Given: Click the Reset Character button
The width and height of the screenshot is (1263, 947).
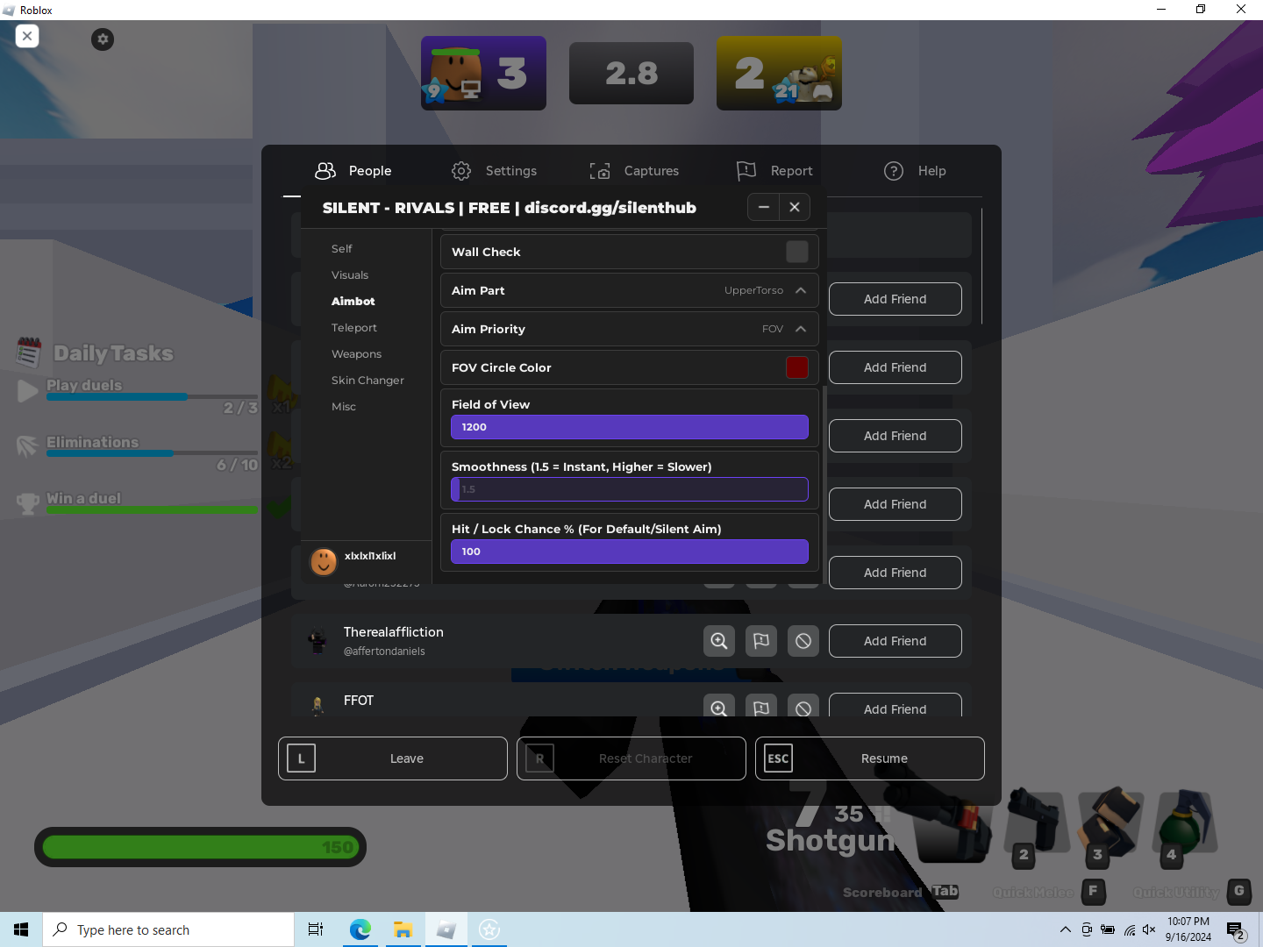Looking at the screenshot, I should [x=631, y=758].
